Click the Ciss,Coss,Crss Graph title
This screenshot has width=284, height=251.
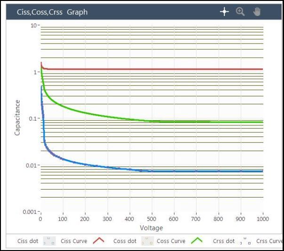coord(52,12)
